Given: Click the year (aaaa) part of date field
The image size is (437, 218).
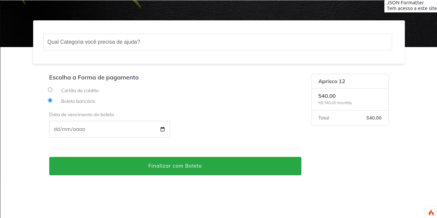Looking at the screenshot, I should pyautogui.click(x=79, y=130).
